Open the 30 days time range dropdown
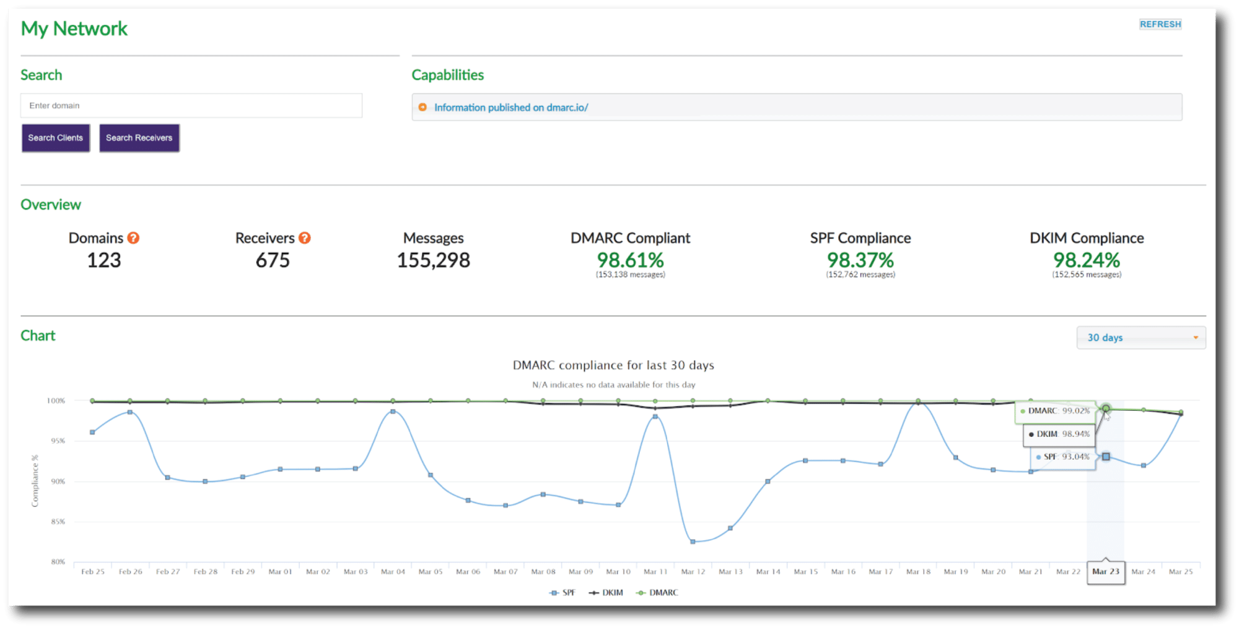Image resolution: width=1239 pixels, height=629 pixels. click(x=1140, y=337)
